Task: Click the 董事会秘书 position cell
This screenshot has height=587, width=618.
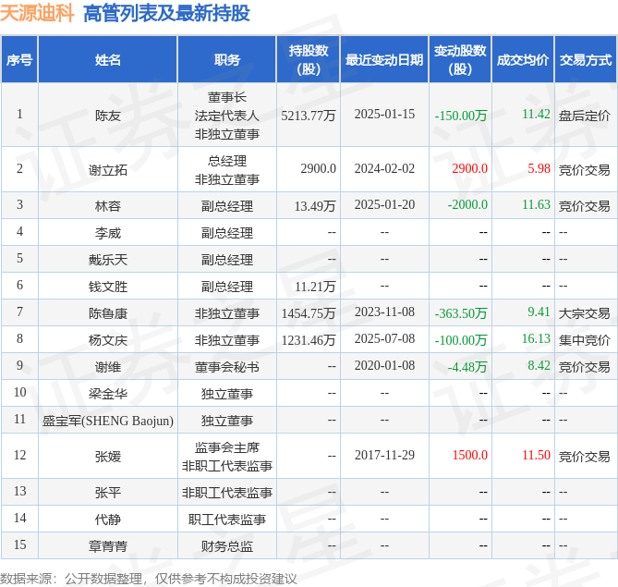Action: [226, 367]
